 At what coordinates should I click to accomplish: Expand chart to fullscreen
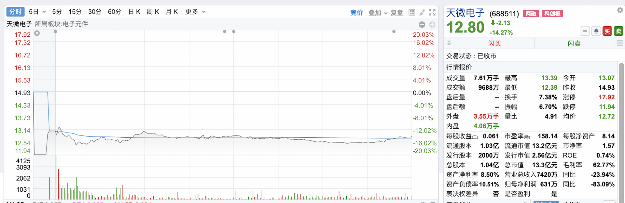pos(432,12)
